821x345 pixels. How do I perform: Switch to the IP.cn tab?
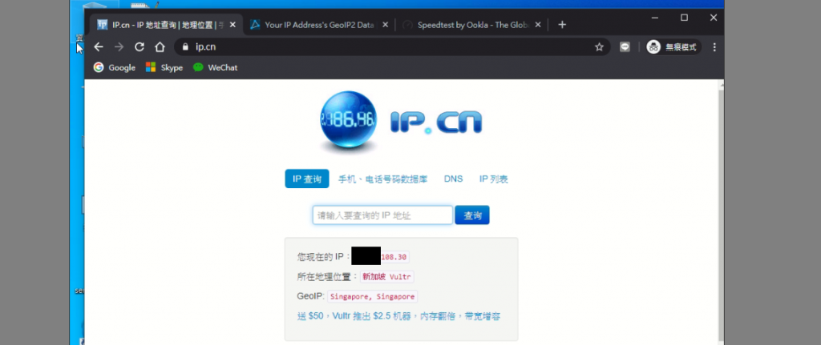(167, 25)
